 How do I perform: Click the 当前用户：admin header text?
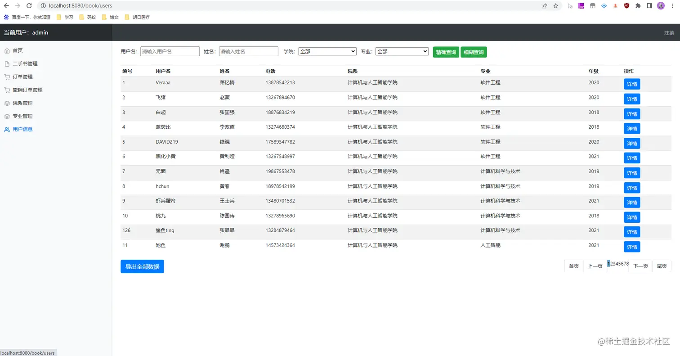coord(26,32)
